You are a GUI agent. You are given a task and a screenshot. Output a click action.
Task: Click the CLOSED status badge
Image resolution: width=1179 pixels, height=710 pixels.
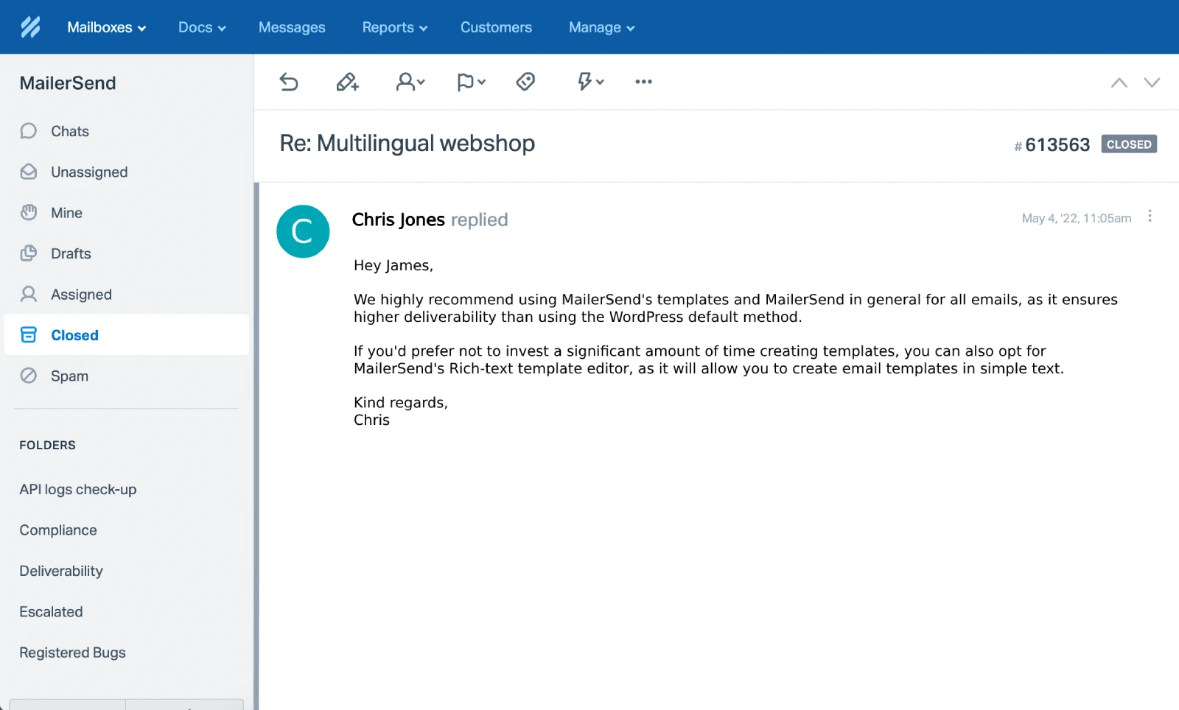click(1129, 144)
